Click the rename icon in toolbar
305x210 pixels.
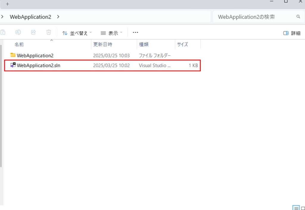click(x=18, y=32)
